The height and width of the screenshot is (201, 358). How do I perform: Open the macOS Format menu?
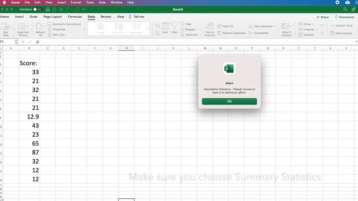click(76, 2)
